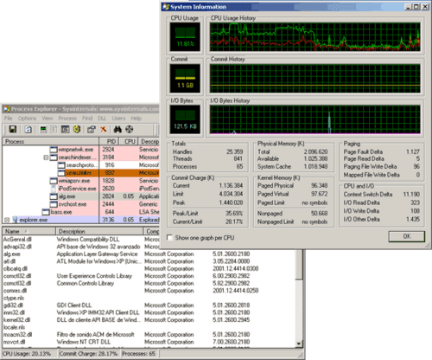Click the Show Lower Pane toolbar icon
This screenshot has height=360, width=432.
(66, 129)
